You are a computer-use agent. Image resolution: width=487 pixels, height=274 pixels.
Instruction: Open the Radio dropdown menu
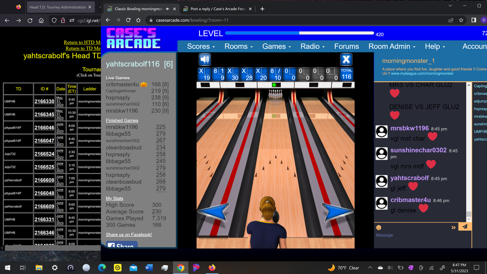[313, 46]
